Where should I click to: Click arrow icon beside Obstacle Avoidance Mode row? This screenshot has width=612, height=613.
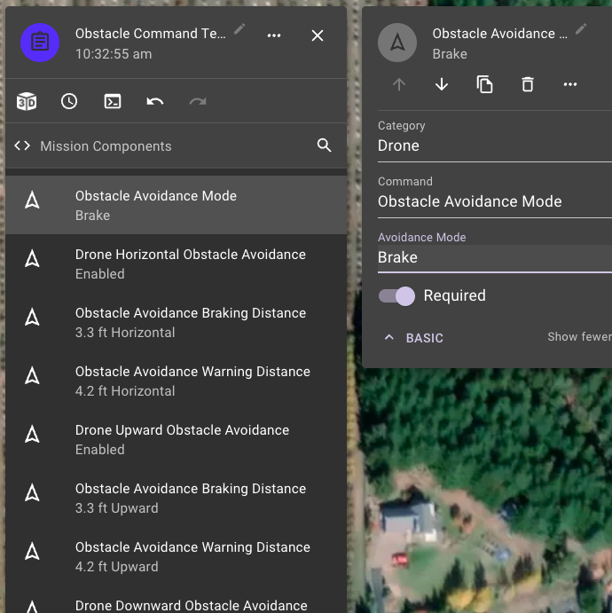[x=32, y=200]
